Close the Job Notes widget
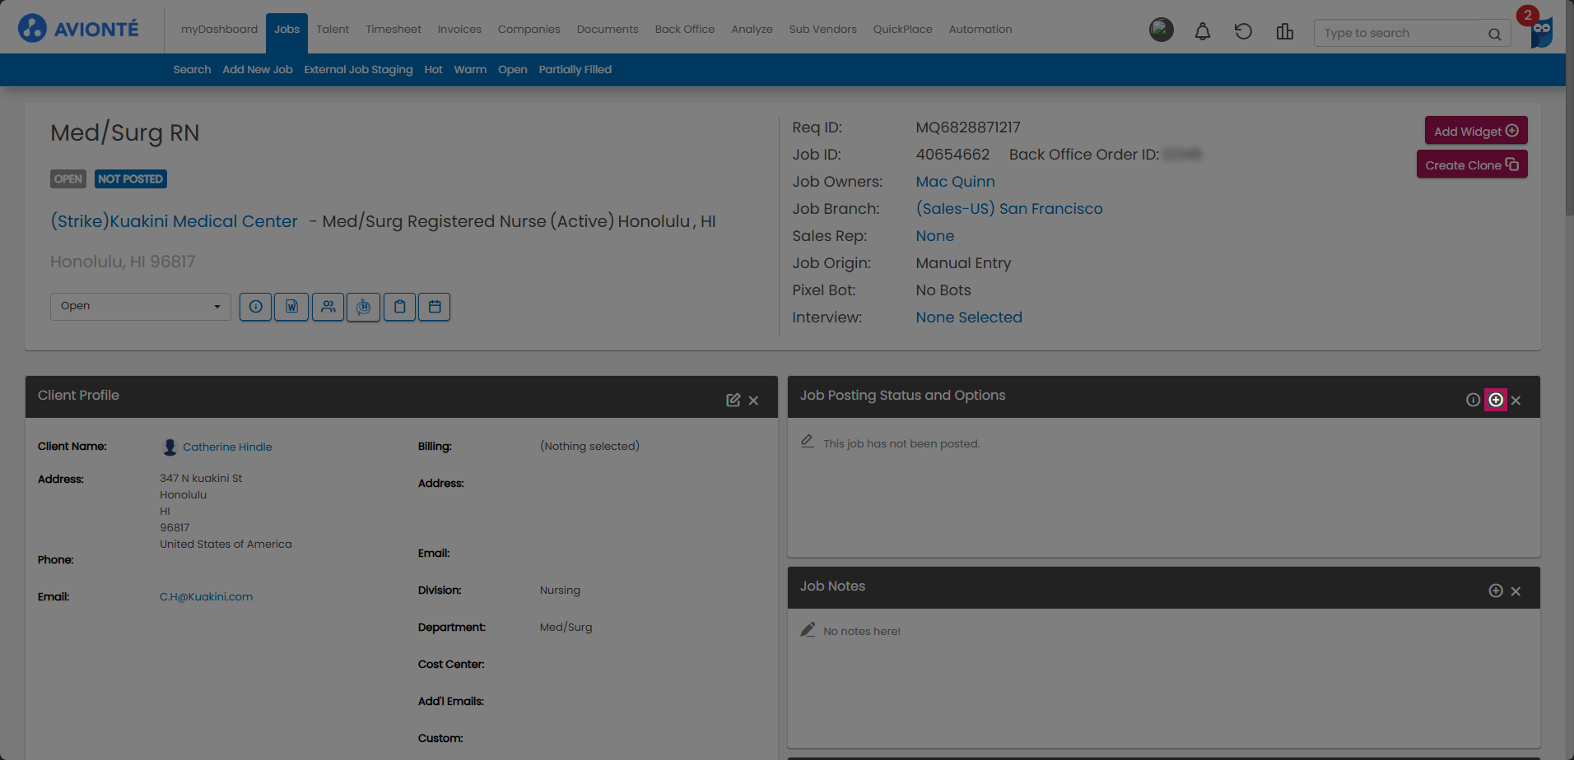 [x=1516, y=591]
